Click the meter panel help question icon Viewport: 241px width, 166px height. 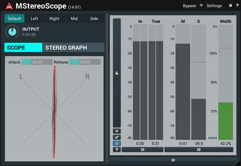pyautogui.click(x=117, y=149)
